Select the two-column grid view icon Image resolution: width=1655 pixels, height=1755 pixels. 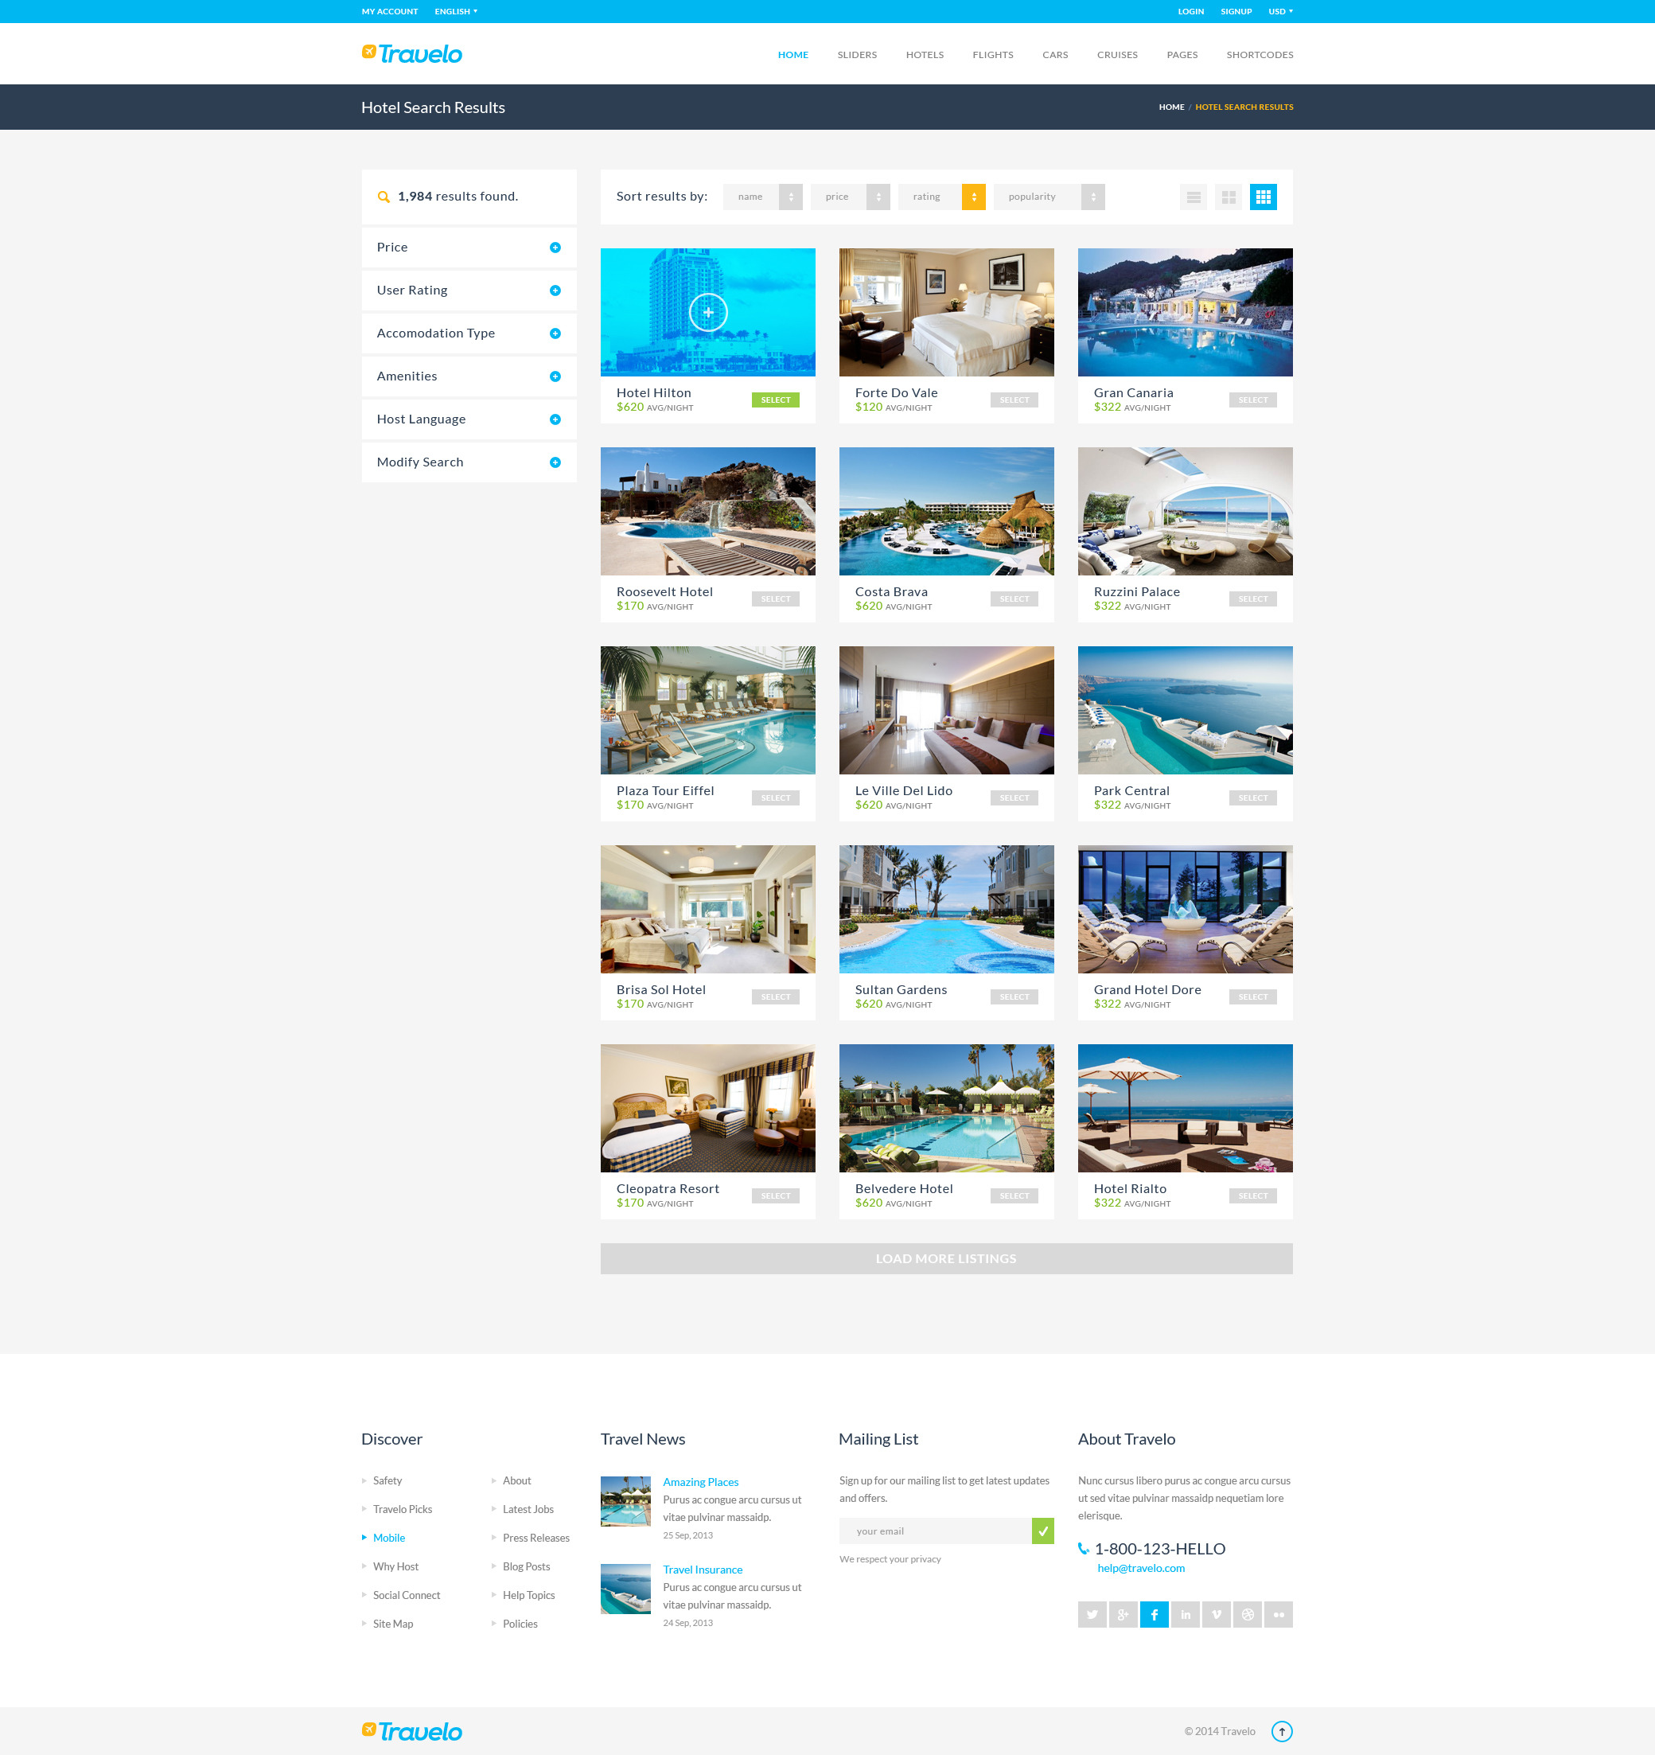1229,197
